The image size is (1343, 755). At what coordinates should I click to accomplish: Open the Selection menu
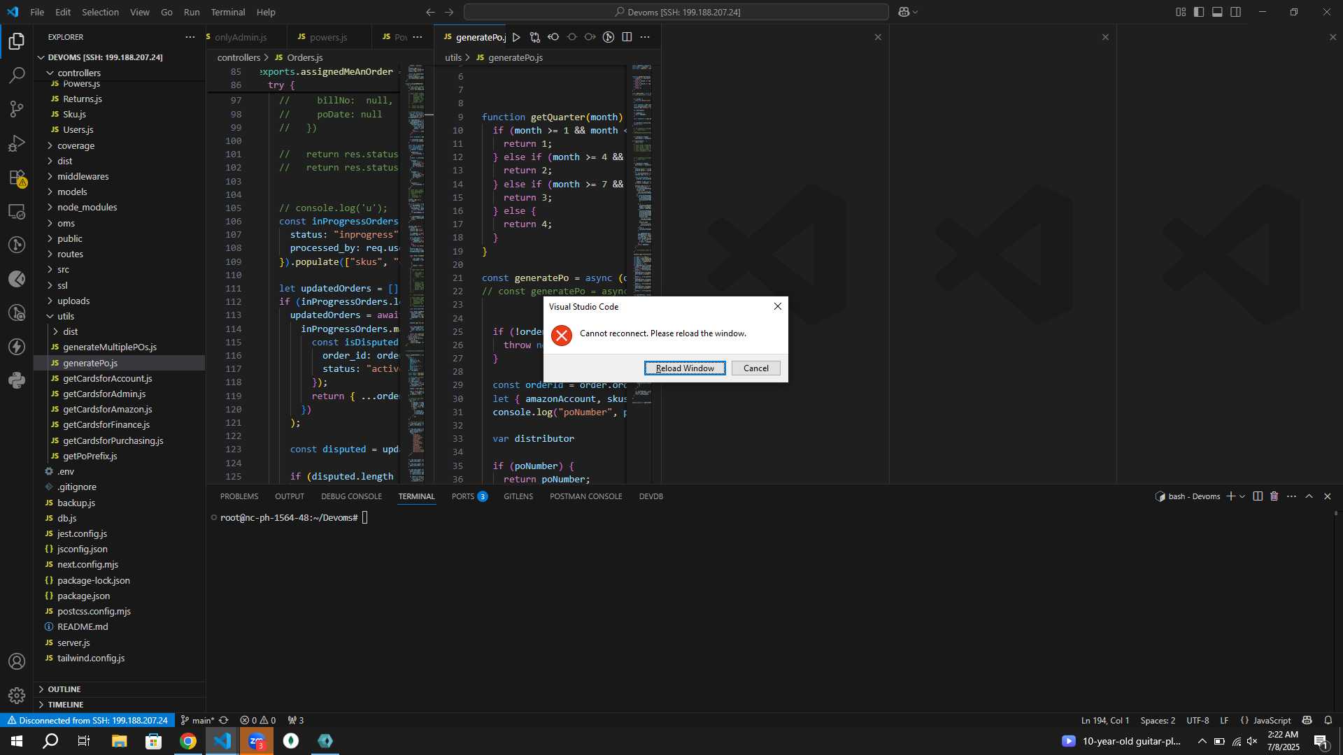(x=100, y=12)
